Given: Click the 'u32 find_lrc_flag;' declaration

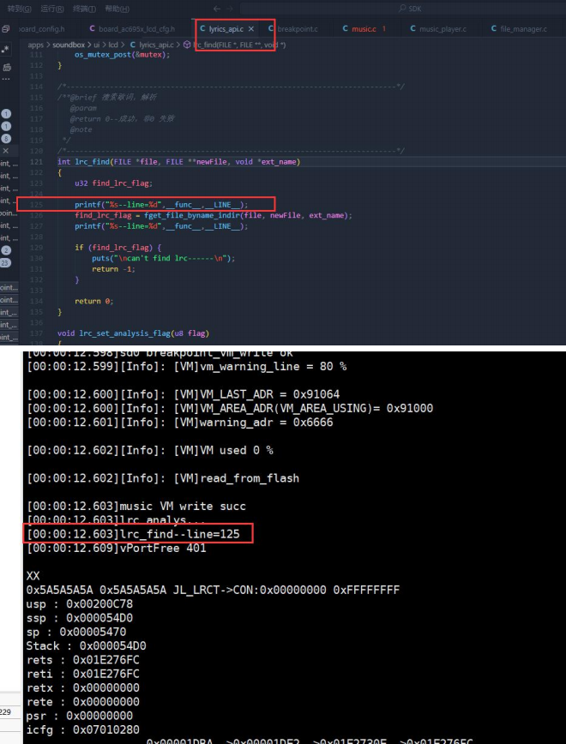Looking at the screenshot, I should [x=113, y=183].
